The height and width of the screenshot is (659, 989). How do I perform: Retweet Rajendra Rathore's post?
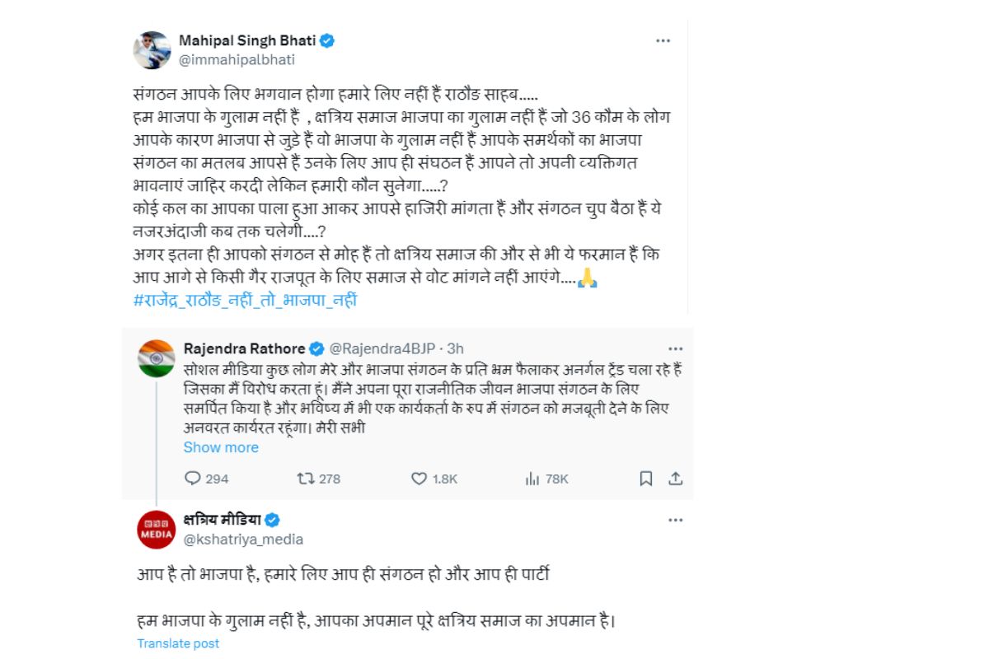point(305,479)
